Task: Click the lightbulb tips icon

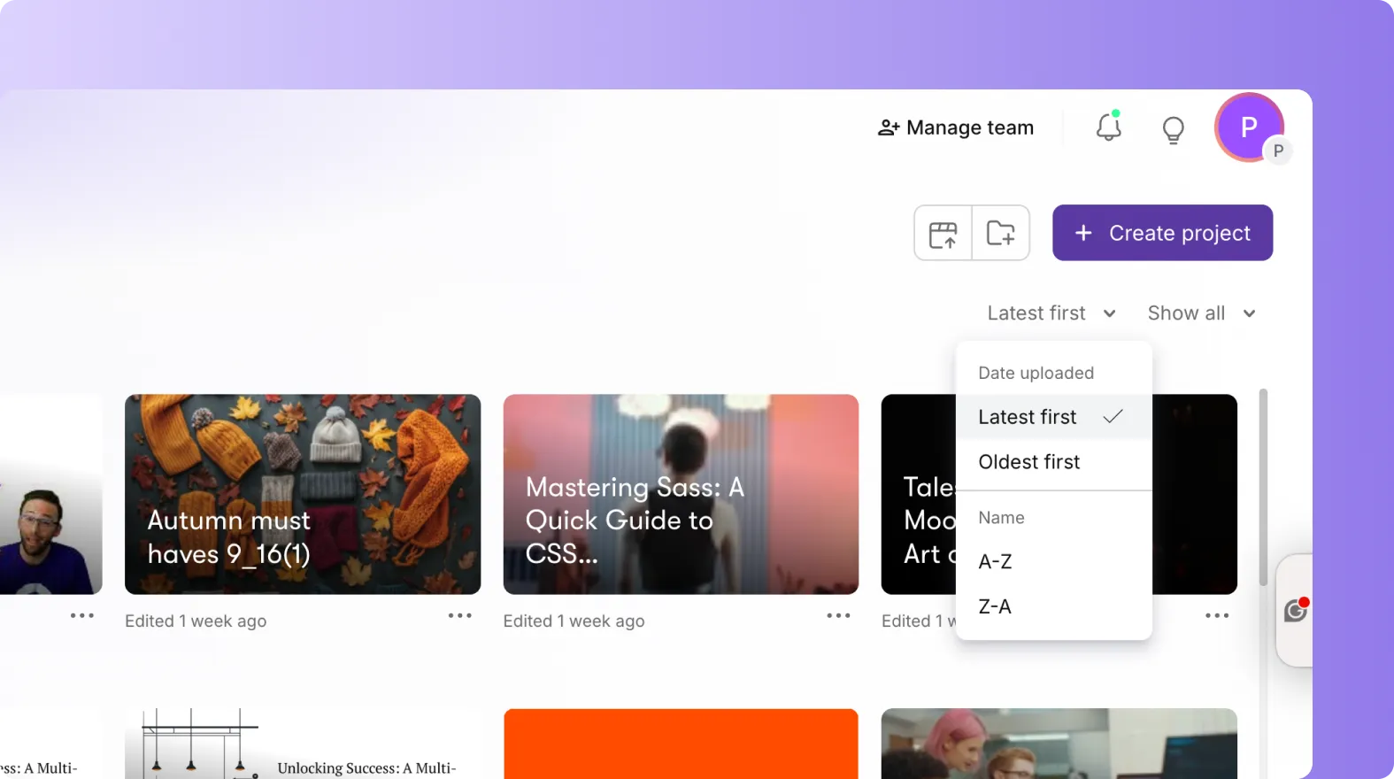Action: 1173,129
